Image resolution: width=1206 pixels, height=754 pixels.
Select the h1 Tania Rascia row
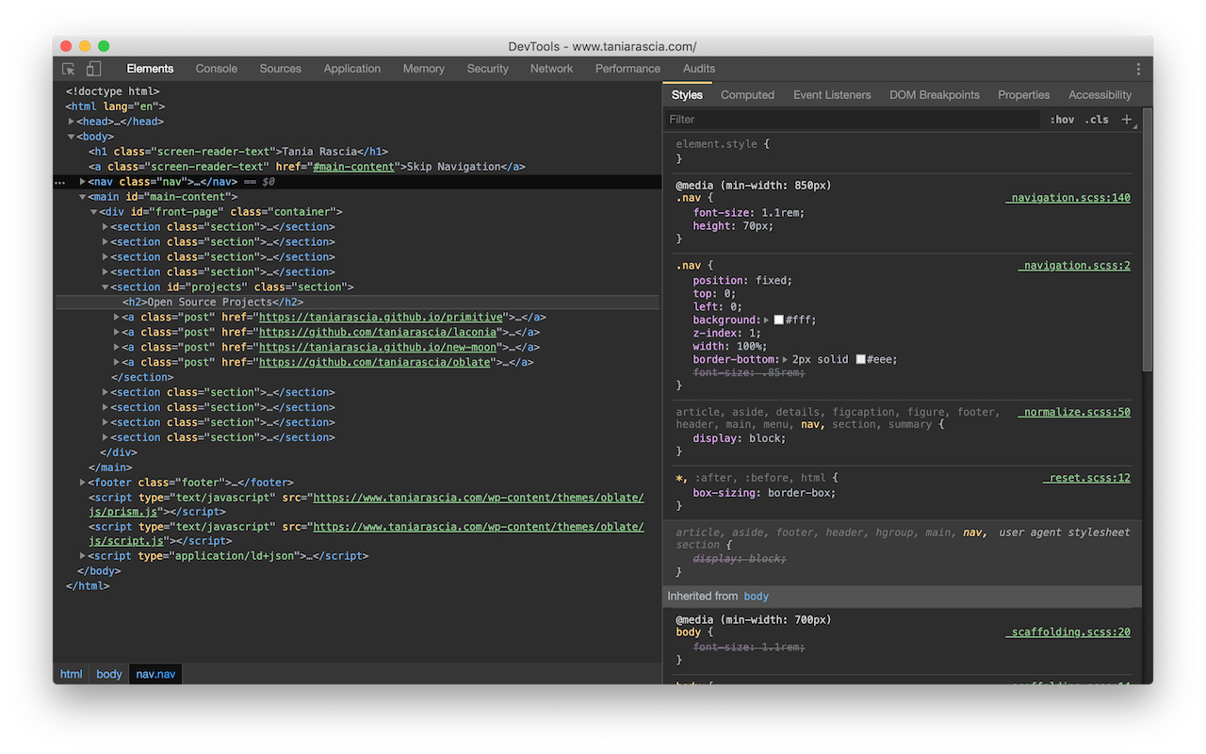[x=358, y=152]
